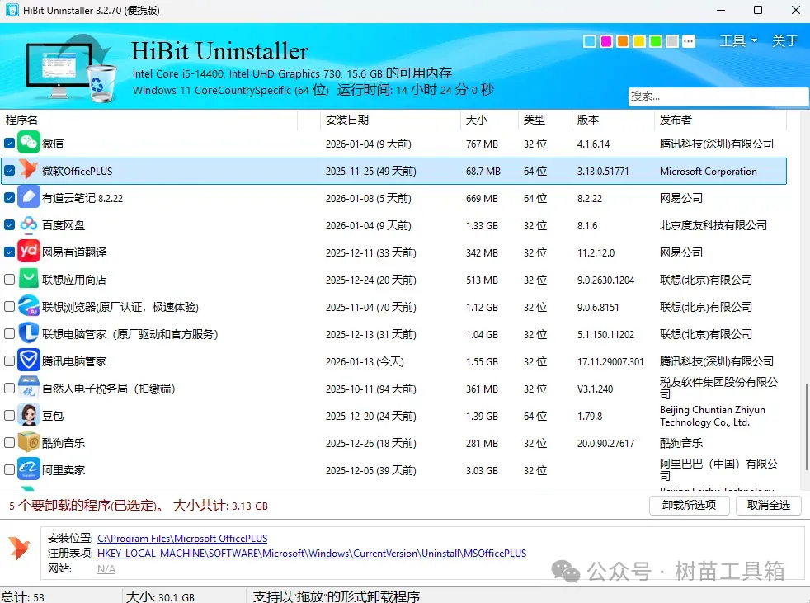The image size is (810, 603).
Task: Select 豆包 publisher Beijing Chuntian Zhiyun text
Action: pos(713,416)
